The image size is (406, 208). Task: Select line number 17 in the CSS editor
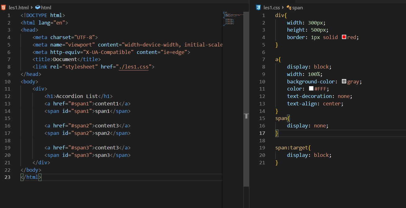click(x=262, y=133)
